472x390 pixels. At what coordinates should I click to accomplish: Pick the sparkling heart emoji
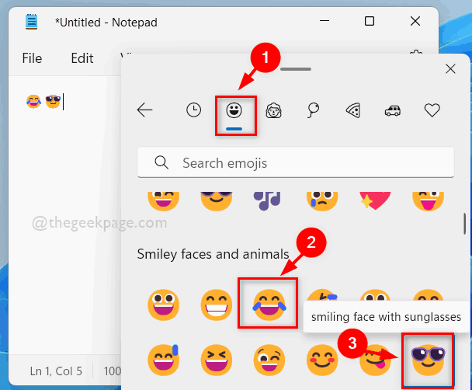[375, 200]
